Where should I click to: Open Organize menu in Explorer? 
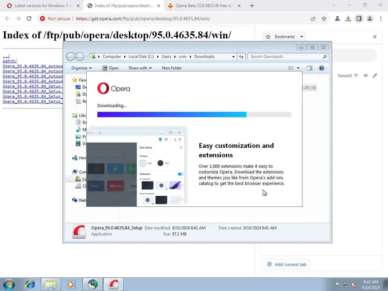tap(82, 68)
